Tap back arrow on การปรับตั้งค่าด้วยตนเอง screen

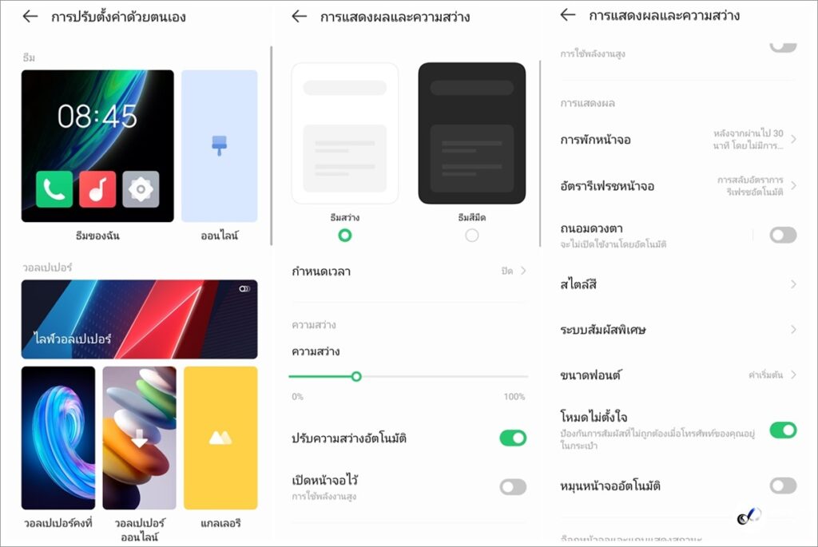(x=30, y=17)
